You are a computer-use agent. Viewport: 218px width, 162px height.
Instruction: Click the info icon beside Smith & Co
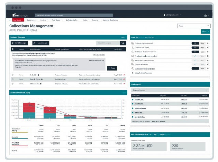[x=38, y=75]
